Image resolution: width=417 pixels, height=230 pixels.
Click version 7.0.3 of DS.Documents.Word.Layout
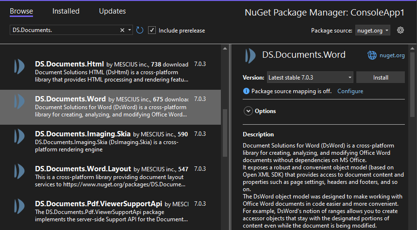point(200,169)
